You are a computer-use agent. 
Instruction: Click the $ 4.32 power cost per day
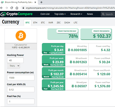106,50
